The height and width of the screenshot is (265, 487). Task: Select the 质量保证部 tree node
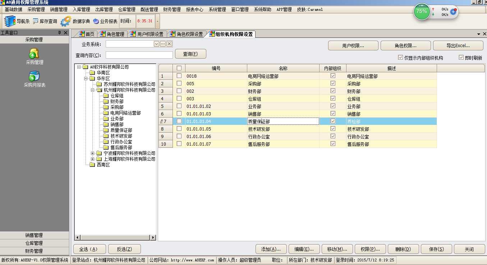click(x=121, y=130)
